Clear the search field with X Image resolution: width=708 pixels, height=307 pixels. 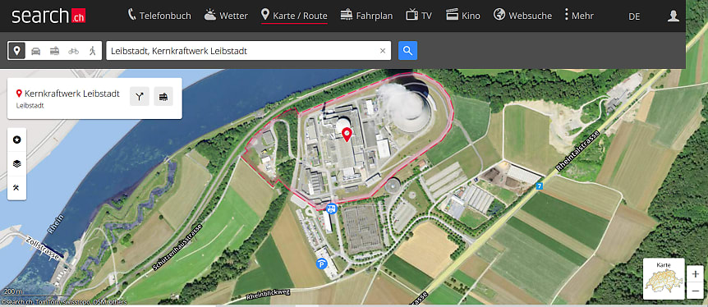pyautogui.click(x=383, y=51)
